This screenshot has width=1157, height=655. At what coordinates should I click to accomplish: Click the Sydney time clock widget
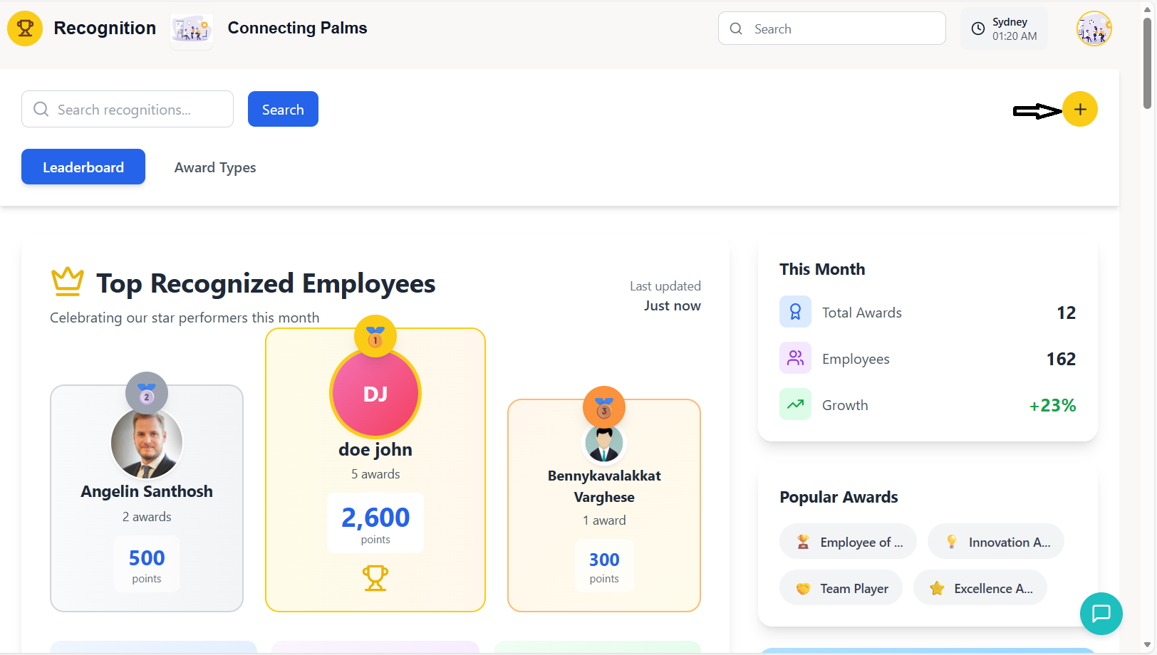click(x=1004, y=29)
